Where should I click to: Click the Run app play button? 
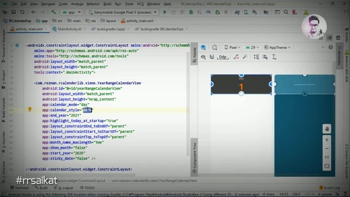(x=165, y=12)
